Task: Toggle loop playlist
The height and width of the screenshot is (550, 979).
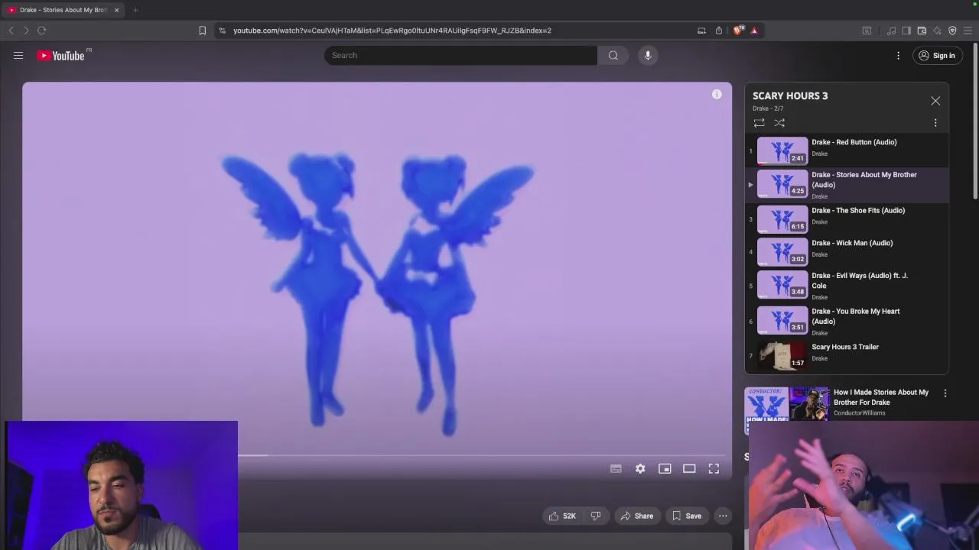Action: tap(759, 122)
